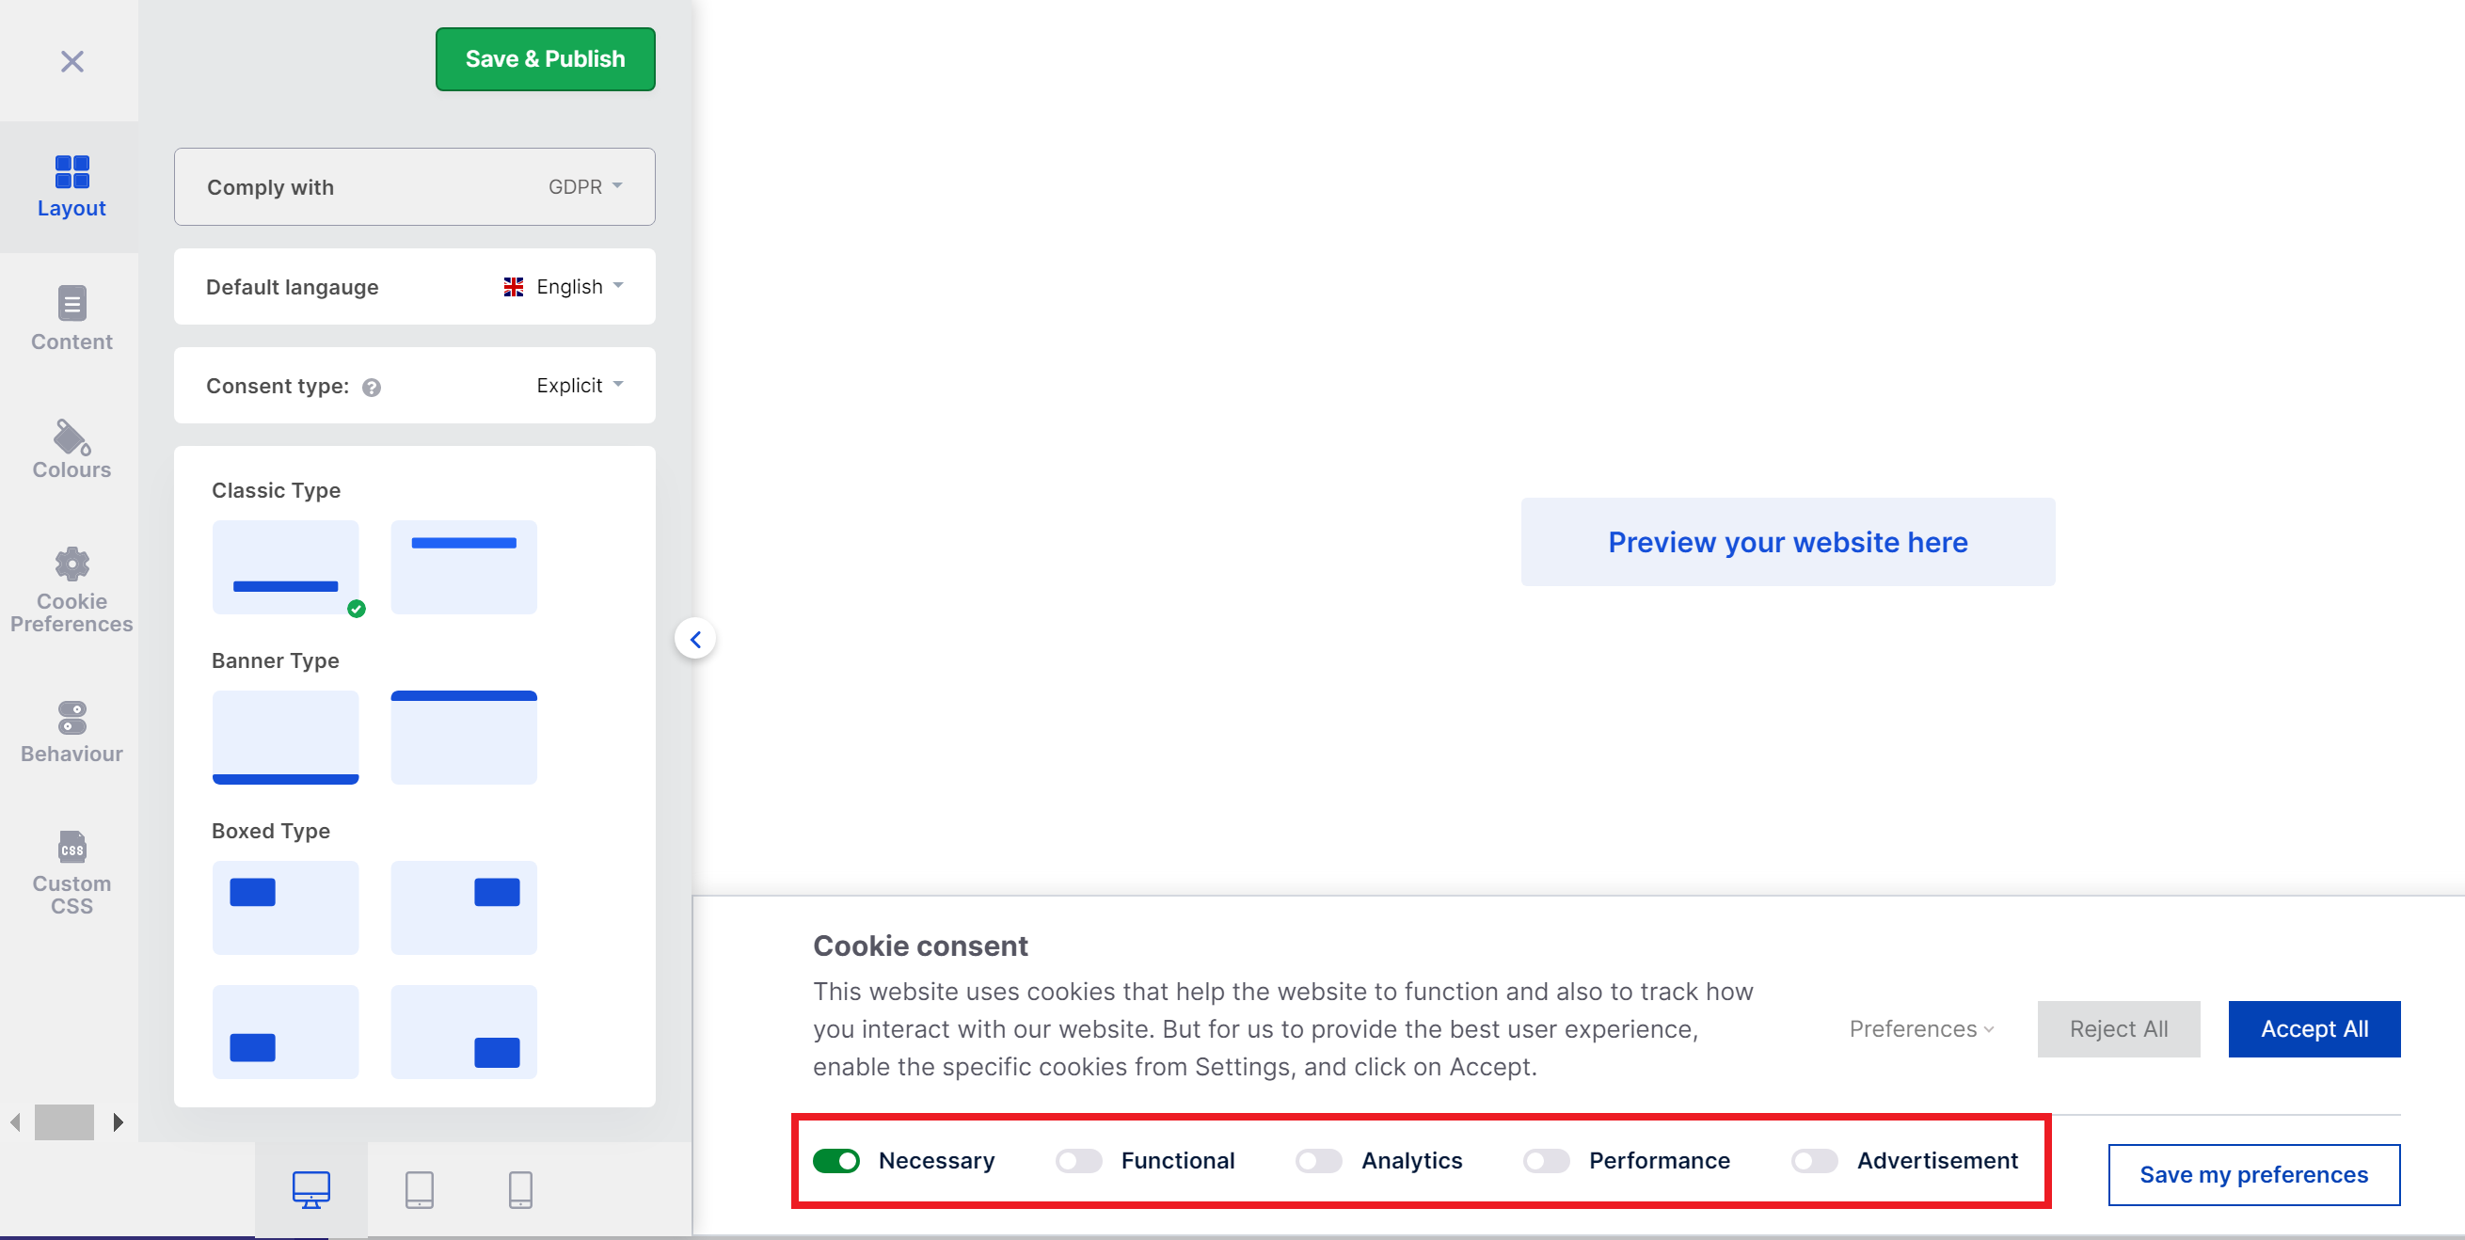Open the Colours paint bucket icon
The image size is (2465, 1240).
(72, 437)
